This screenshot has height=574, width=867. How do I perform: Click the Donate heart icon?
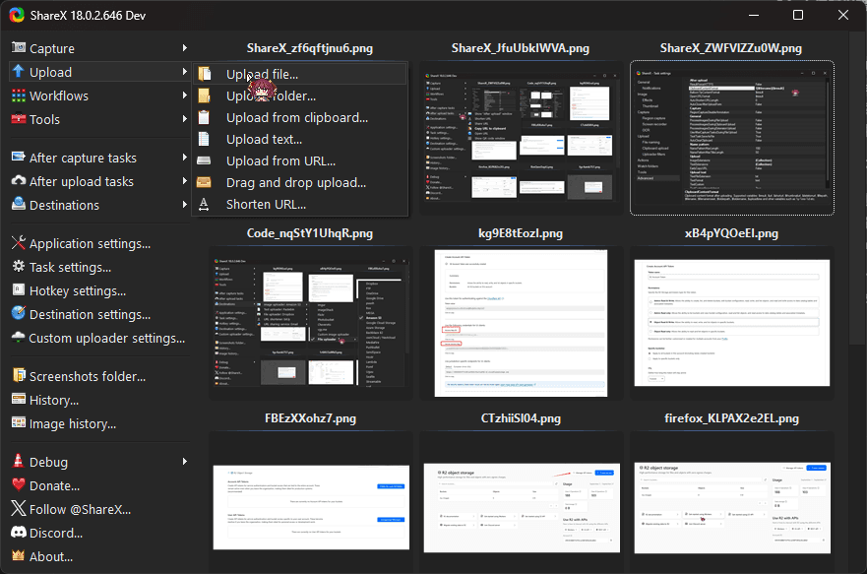click(x=18, y=485)
